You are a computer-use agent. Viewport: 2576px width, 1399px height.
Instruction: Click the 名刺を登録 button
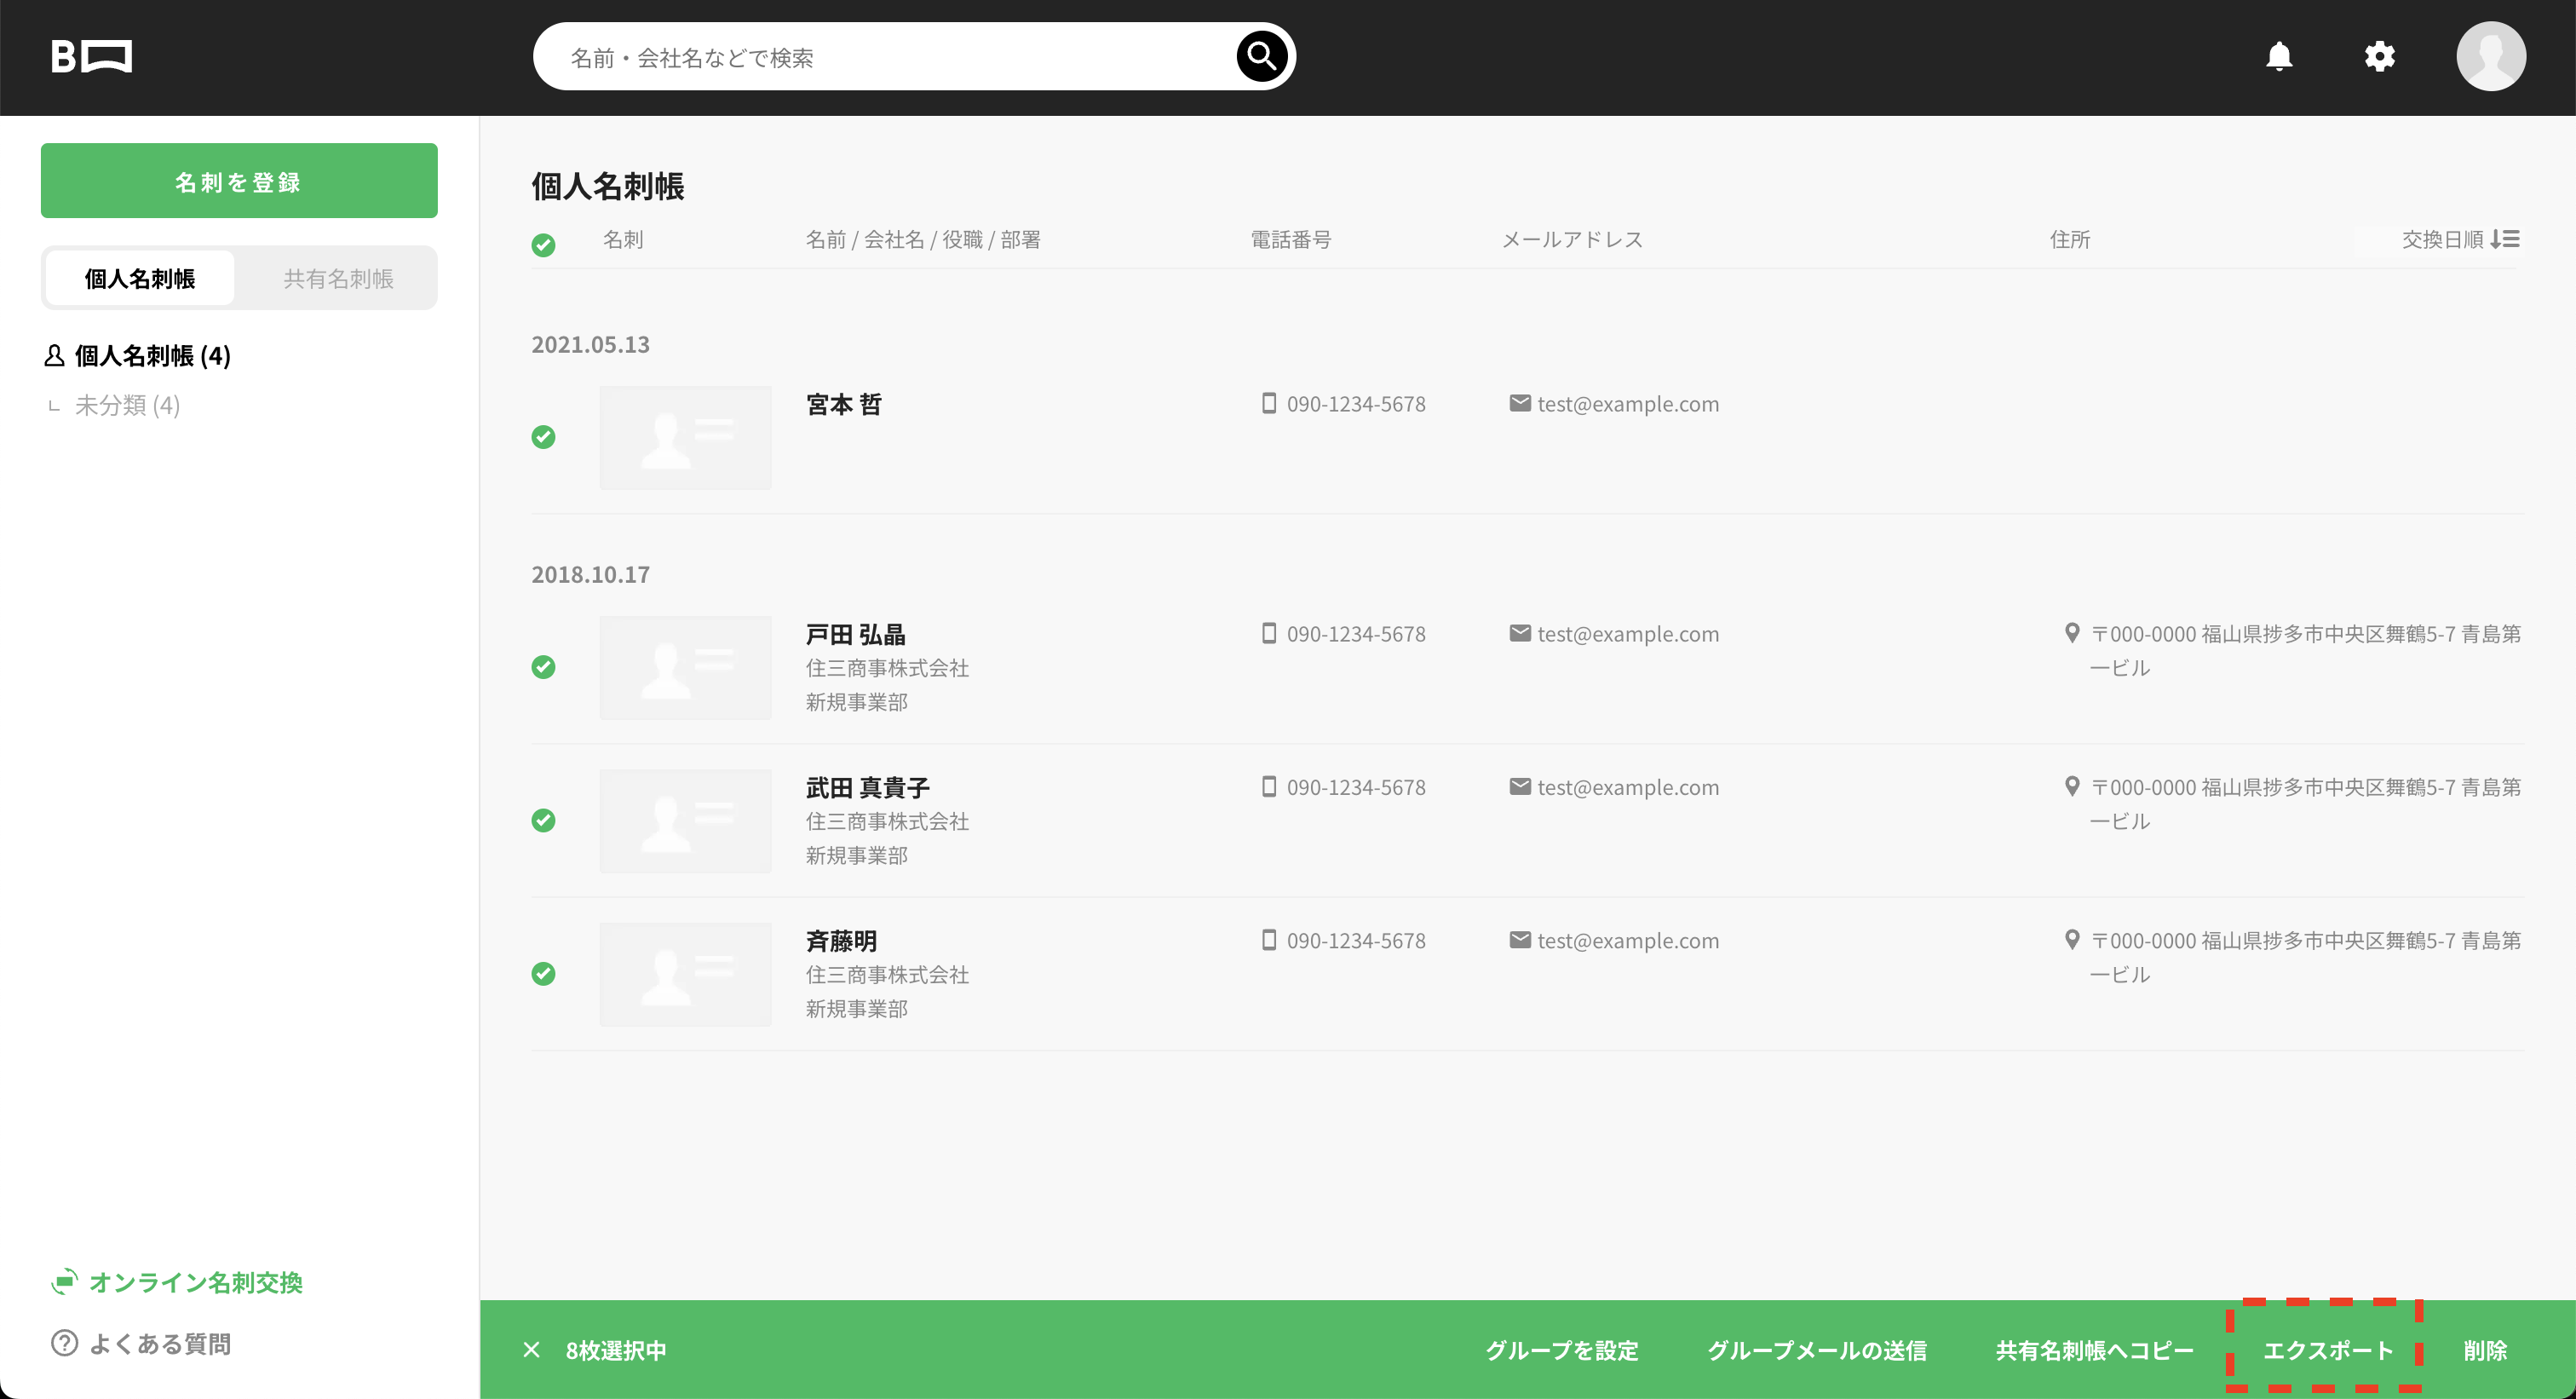(239, 181)
